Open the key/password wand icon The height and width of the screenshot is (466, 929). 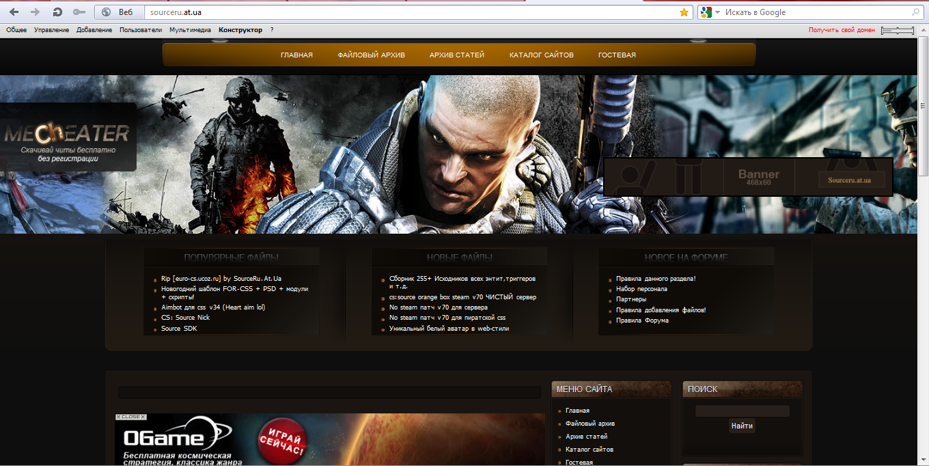pos(79,12)
